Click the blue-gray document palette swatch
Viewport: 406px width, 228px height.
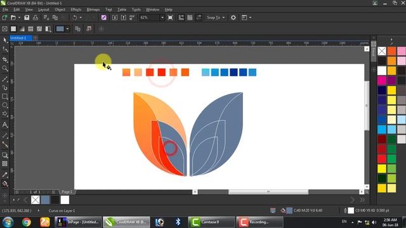[x=45, y=200]
